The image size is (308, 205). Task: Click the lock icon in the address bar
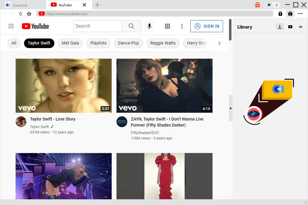(280, 14)
